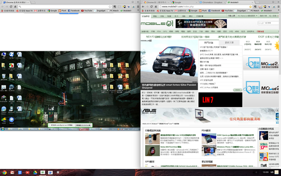Viewport: 281px width, 176px height.
Task: Show more bookmarks chevron in left window
Action: [138, 11]
